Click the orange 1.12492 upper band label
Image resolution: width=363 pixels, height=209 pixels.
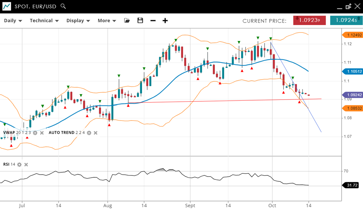pyautogui.click(x=353, y=35)
